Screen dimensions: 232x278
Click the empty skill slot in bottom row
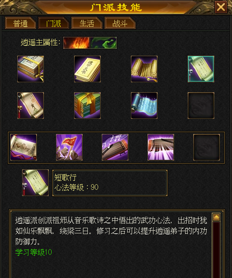[x=206, y=148]
